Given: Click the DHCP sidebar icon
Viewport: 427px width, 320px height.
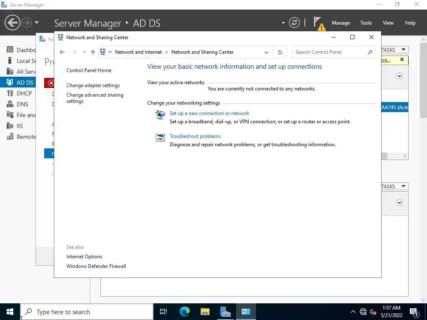Looking at the screenshot, I should coord(10,93).
